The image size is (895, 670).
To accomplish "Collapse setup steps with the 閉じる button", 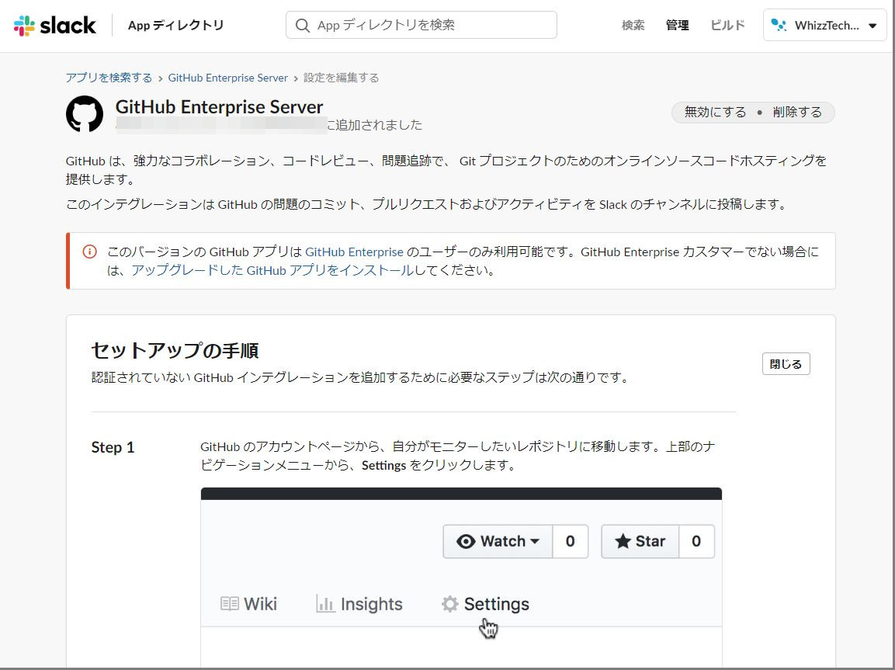I will tap(786, 363).
